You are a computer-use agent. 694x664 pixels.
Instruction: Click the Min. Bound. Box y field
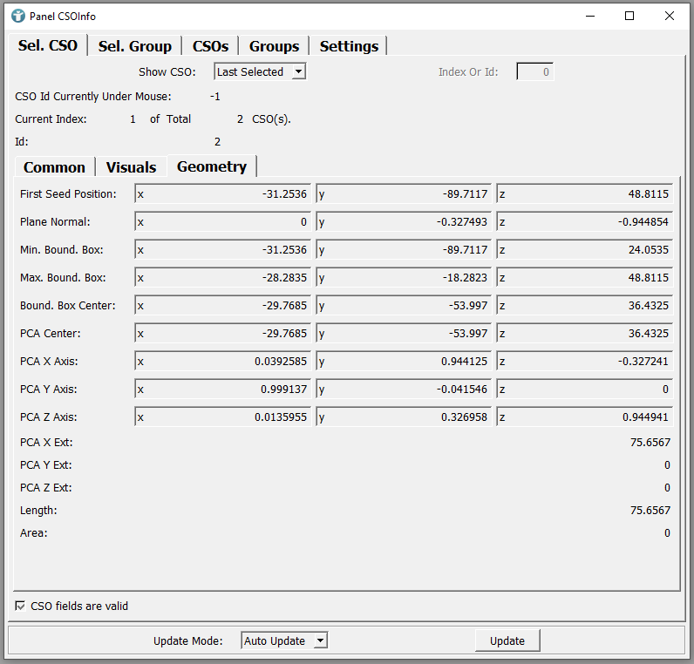404,250
